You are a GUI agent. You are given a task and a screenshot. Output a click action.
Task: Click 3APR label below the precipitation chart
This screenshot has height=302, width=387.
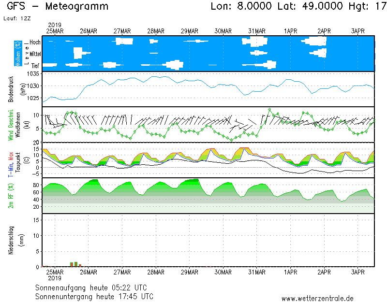click(x=358, y=273)
